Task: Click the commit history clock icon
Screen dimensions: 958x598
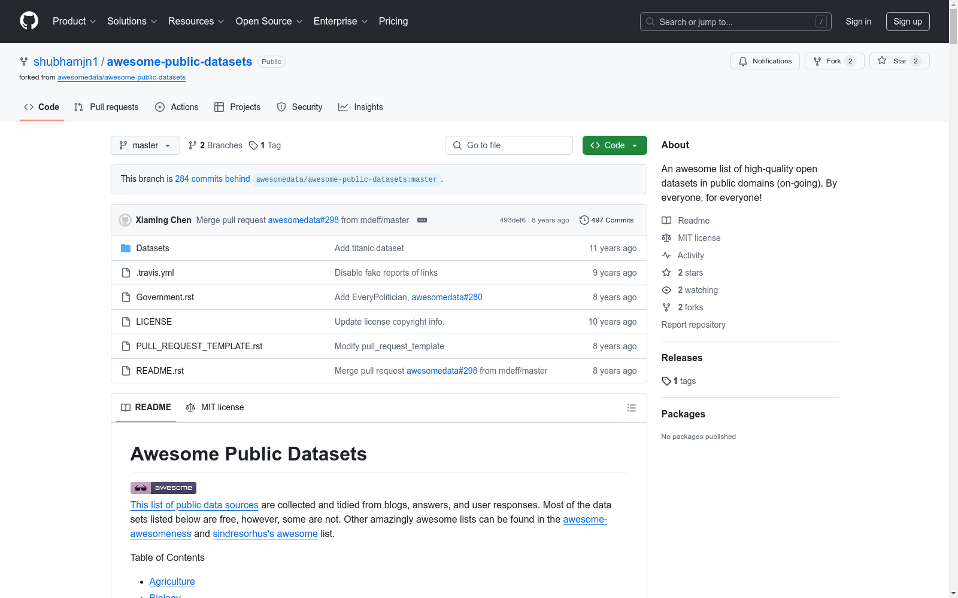Action: pyautogui.click(x=584, y=220)
